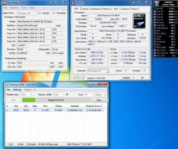Click the CPU #0 temperature 34°C reading

tap(32, 67)
